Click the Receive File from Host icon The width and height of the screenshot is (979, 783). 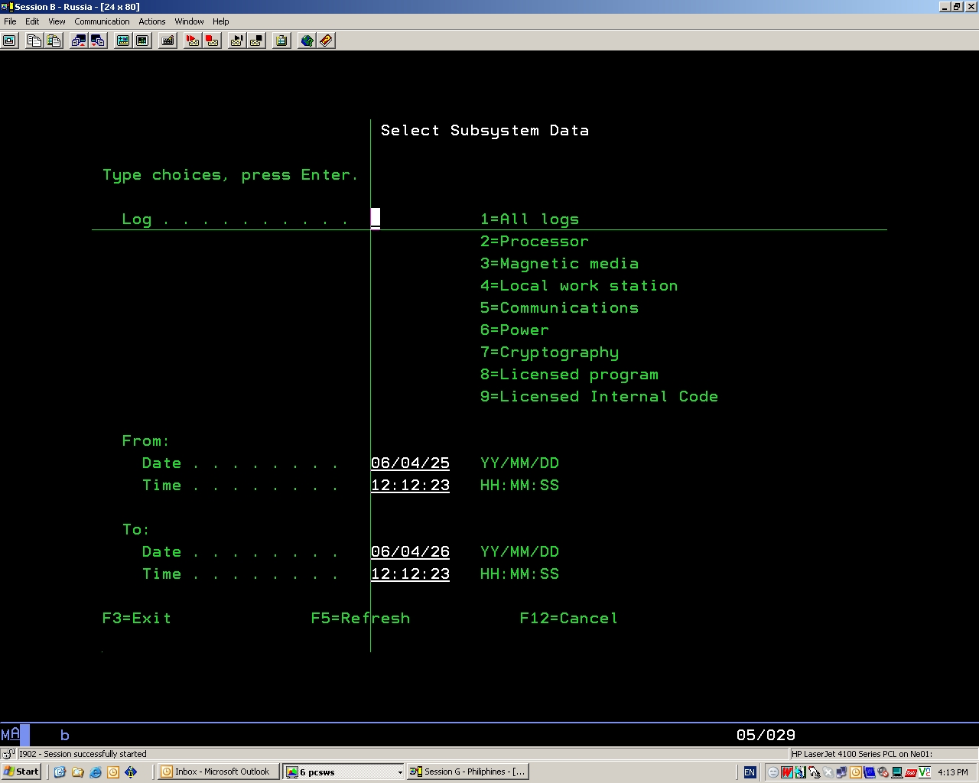pos(98,41)
